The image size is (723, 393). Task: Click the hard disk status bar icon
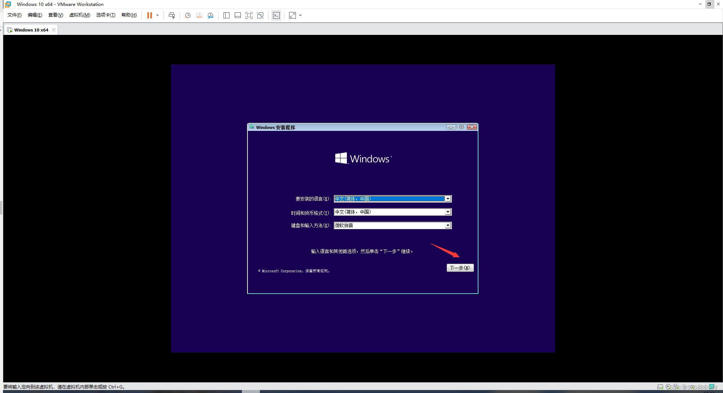click(x=660, y=387)
